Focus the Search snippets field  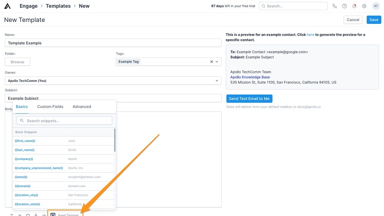point(65,121)
